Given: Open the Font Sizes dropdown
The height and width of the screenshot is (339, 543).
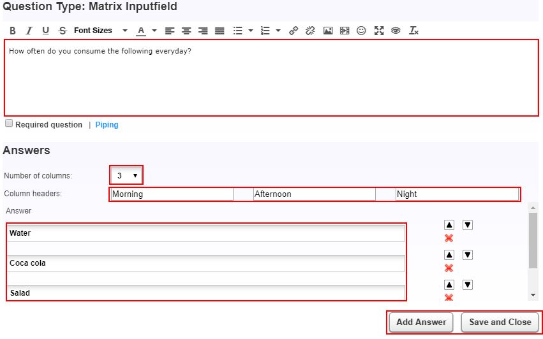Looking at the screenshot, I should (x=101, y=31).
